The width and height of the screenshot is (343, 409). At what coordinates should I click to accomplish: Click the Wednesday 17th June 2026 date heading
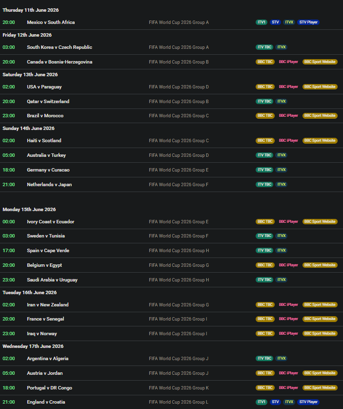point(33,346)
